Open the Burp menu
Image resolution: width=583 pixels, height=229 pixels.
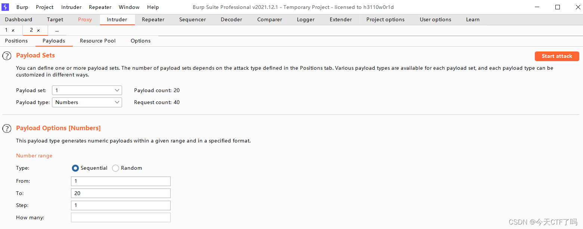pos(22,7)
